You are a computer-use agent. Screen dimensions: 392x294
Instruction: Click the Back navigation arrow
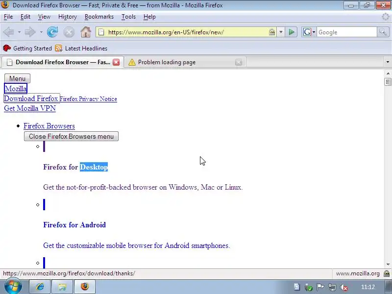(x=9, y=32)
